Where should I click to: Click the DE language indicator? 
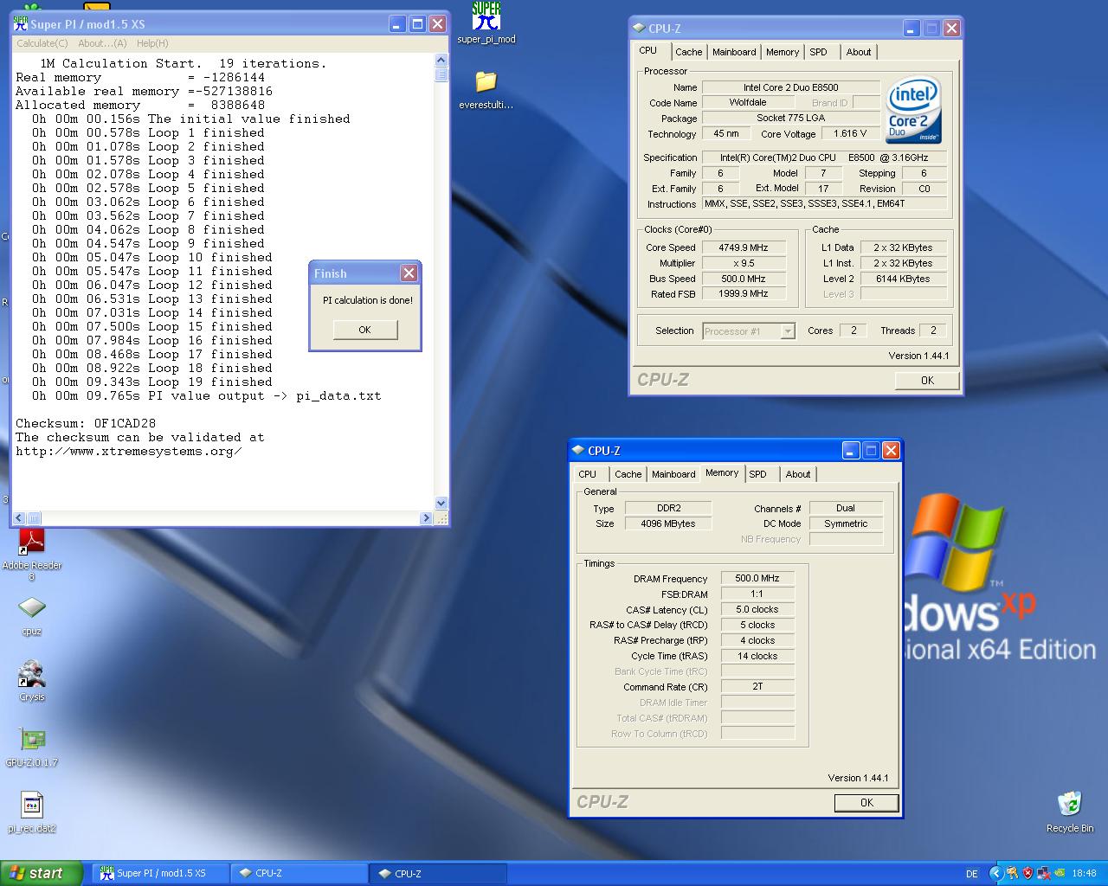971,874
